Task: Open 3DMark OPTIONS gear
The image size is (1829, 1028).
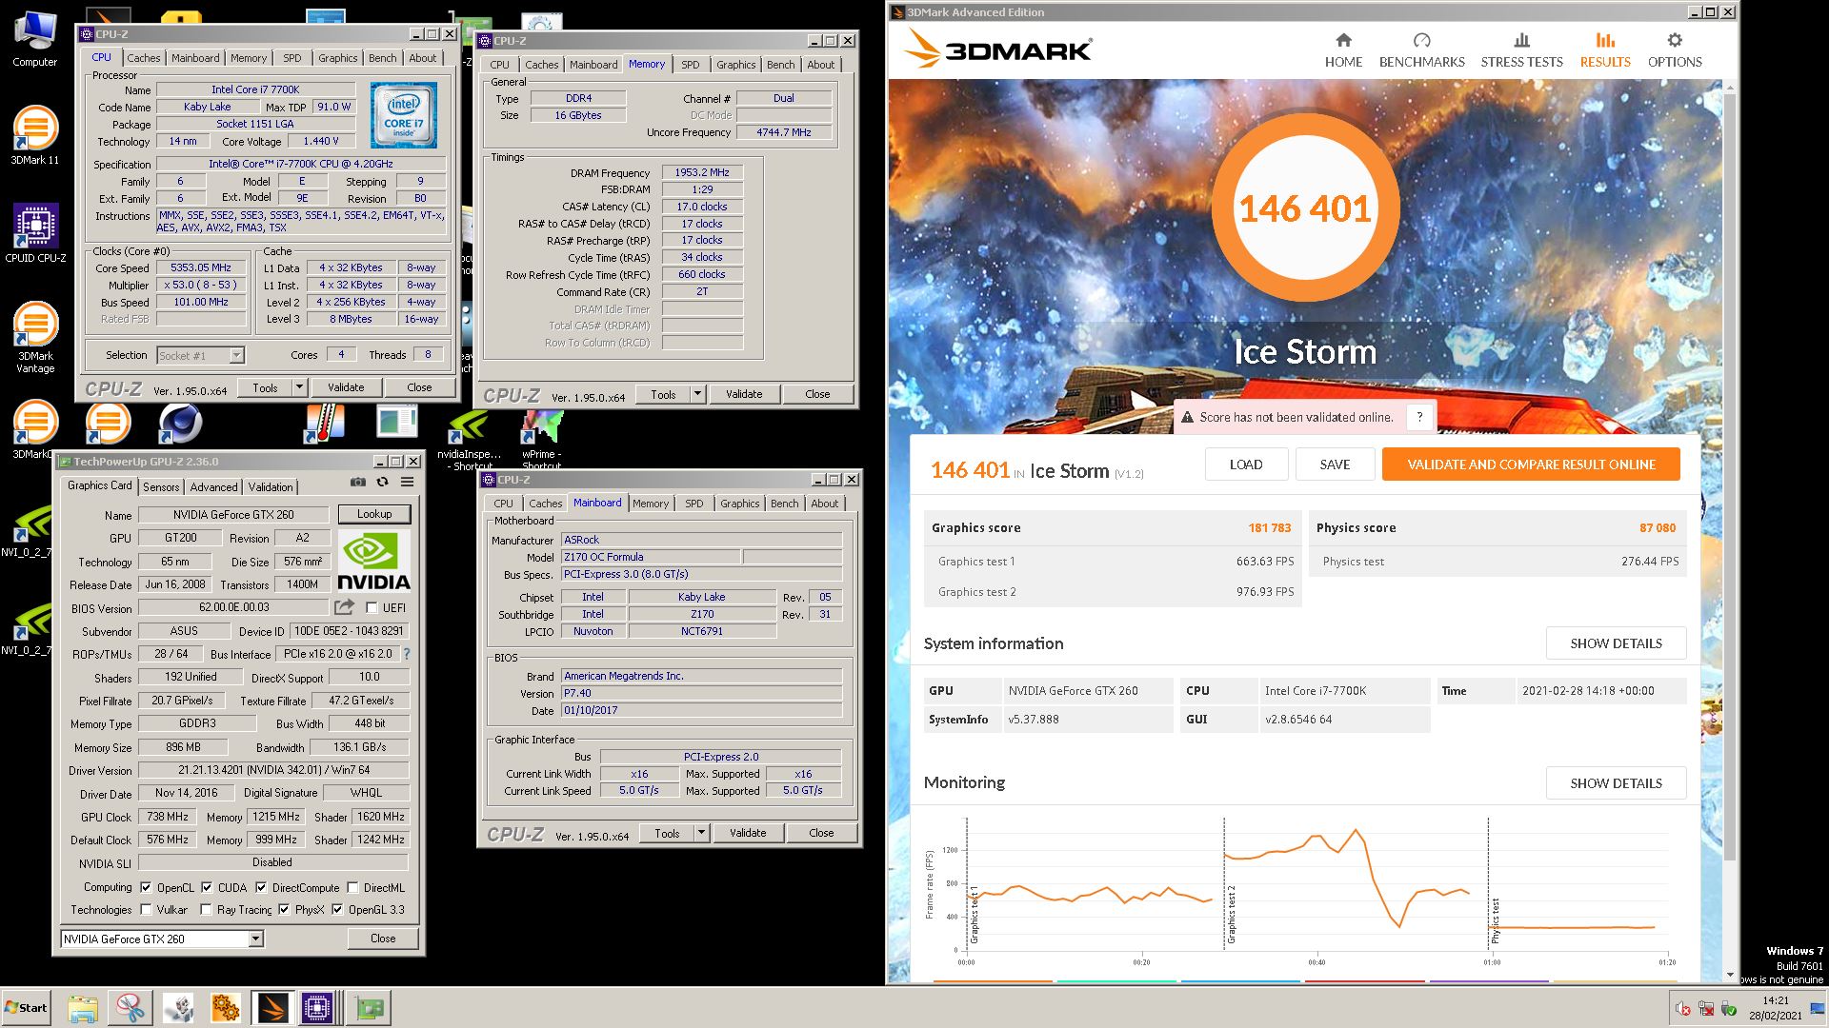Action: tap(1675, 50)
